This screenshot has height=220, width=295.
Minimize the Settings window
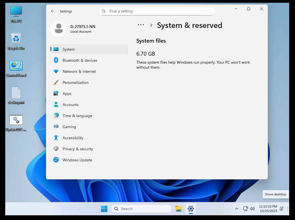[236, 9]
